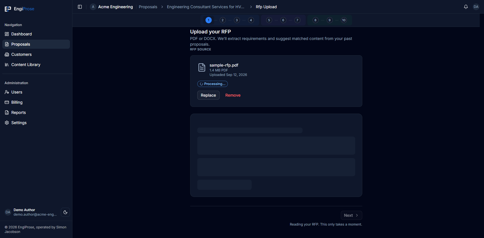Screen dimensions: 484x238
Task: Jump to wizard step 7
Action: tap(297, 20)
